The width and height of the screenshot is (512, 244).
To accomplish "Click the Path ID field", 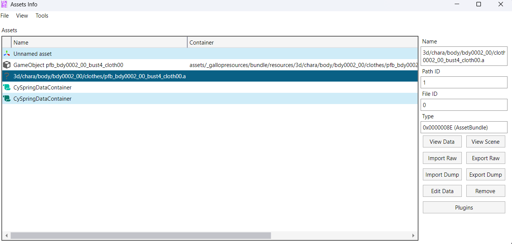I will tap(464, 82).
